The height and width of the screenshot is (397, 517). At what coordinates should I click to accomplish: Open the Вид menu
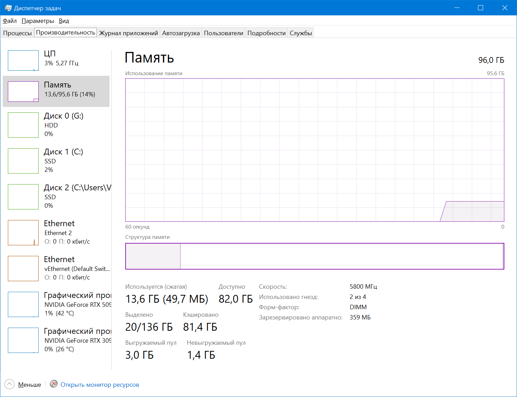(64, 21)
